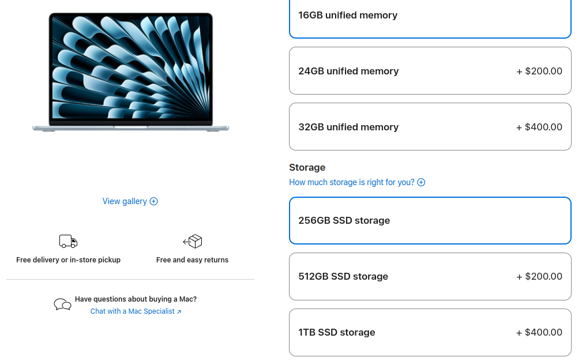
Task: Select 16GB unified memory option
Action: (430, 16)
